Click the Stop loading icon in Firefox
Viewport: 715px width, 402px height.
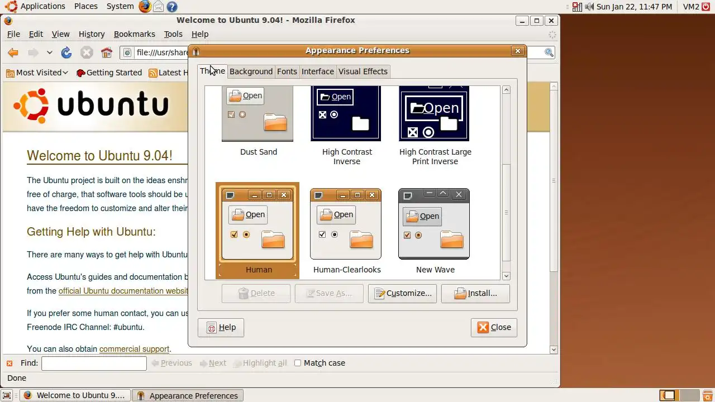(x=86, y=52)
